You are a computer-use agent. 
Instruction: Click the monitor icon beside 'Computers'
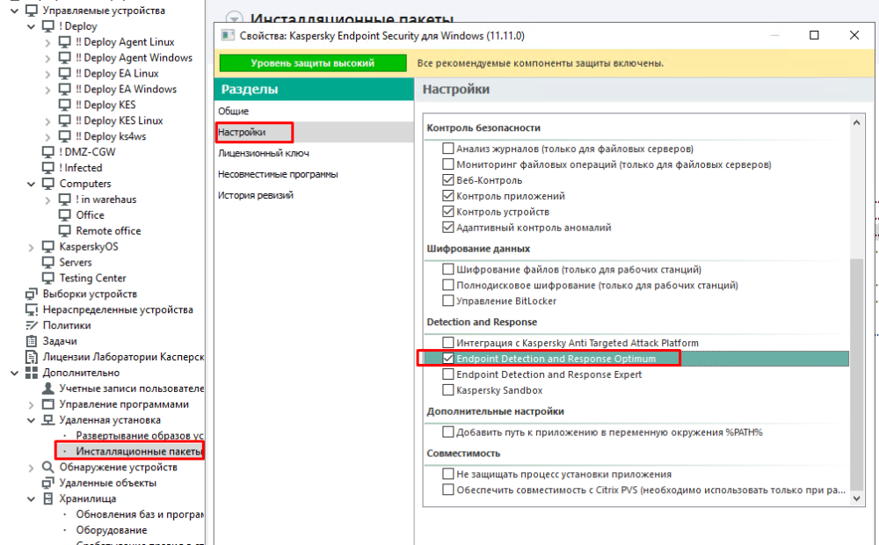48,184
